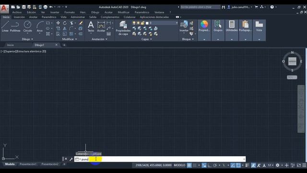Click the ViewCube top face

[x=292, y=62]
